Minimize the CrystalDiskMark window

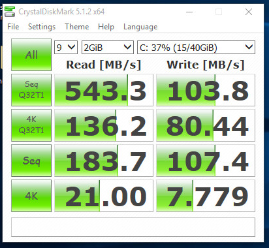click(189, 12)
